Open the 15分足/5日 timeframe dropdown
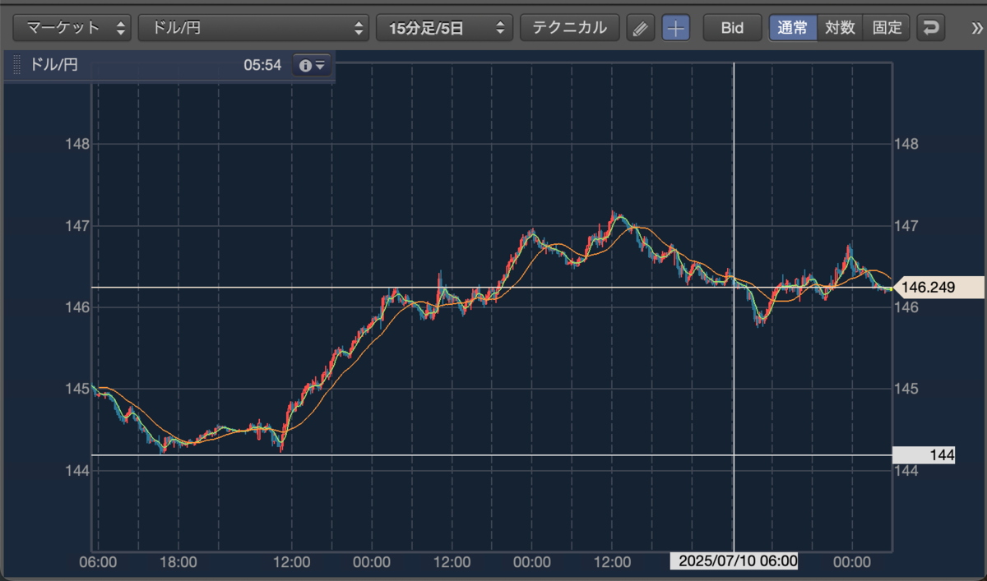Screen dimensions: 987x581 [444, 28]
